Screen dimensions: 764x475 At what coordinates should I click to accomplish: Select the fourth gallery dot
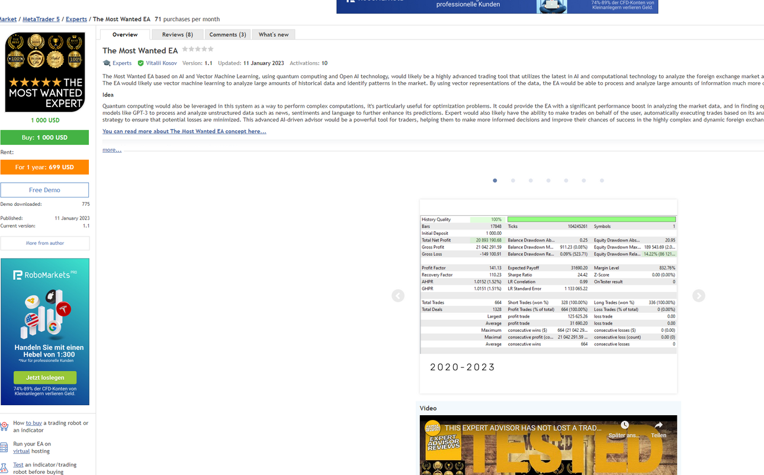point(548,180)
